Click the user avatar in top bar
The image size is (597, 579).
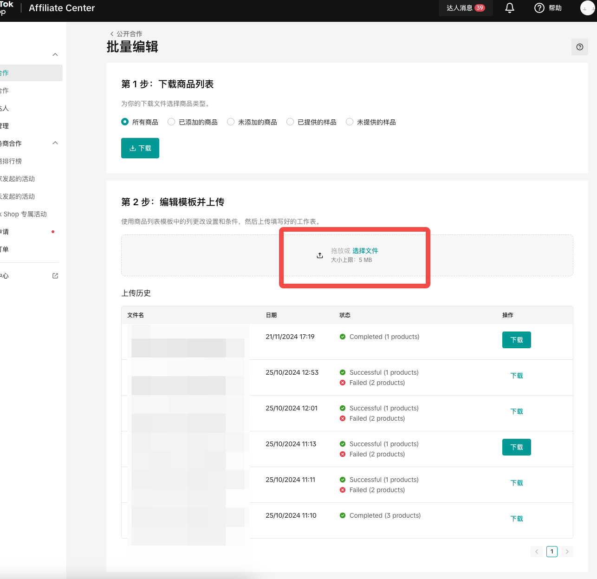(587, 8)
